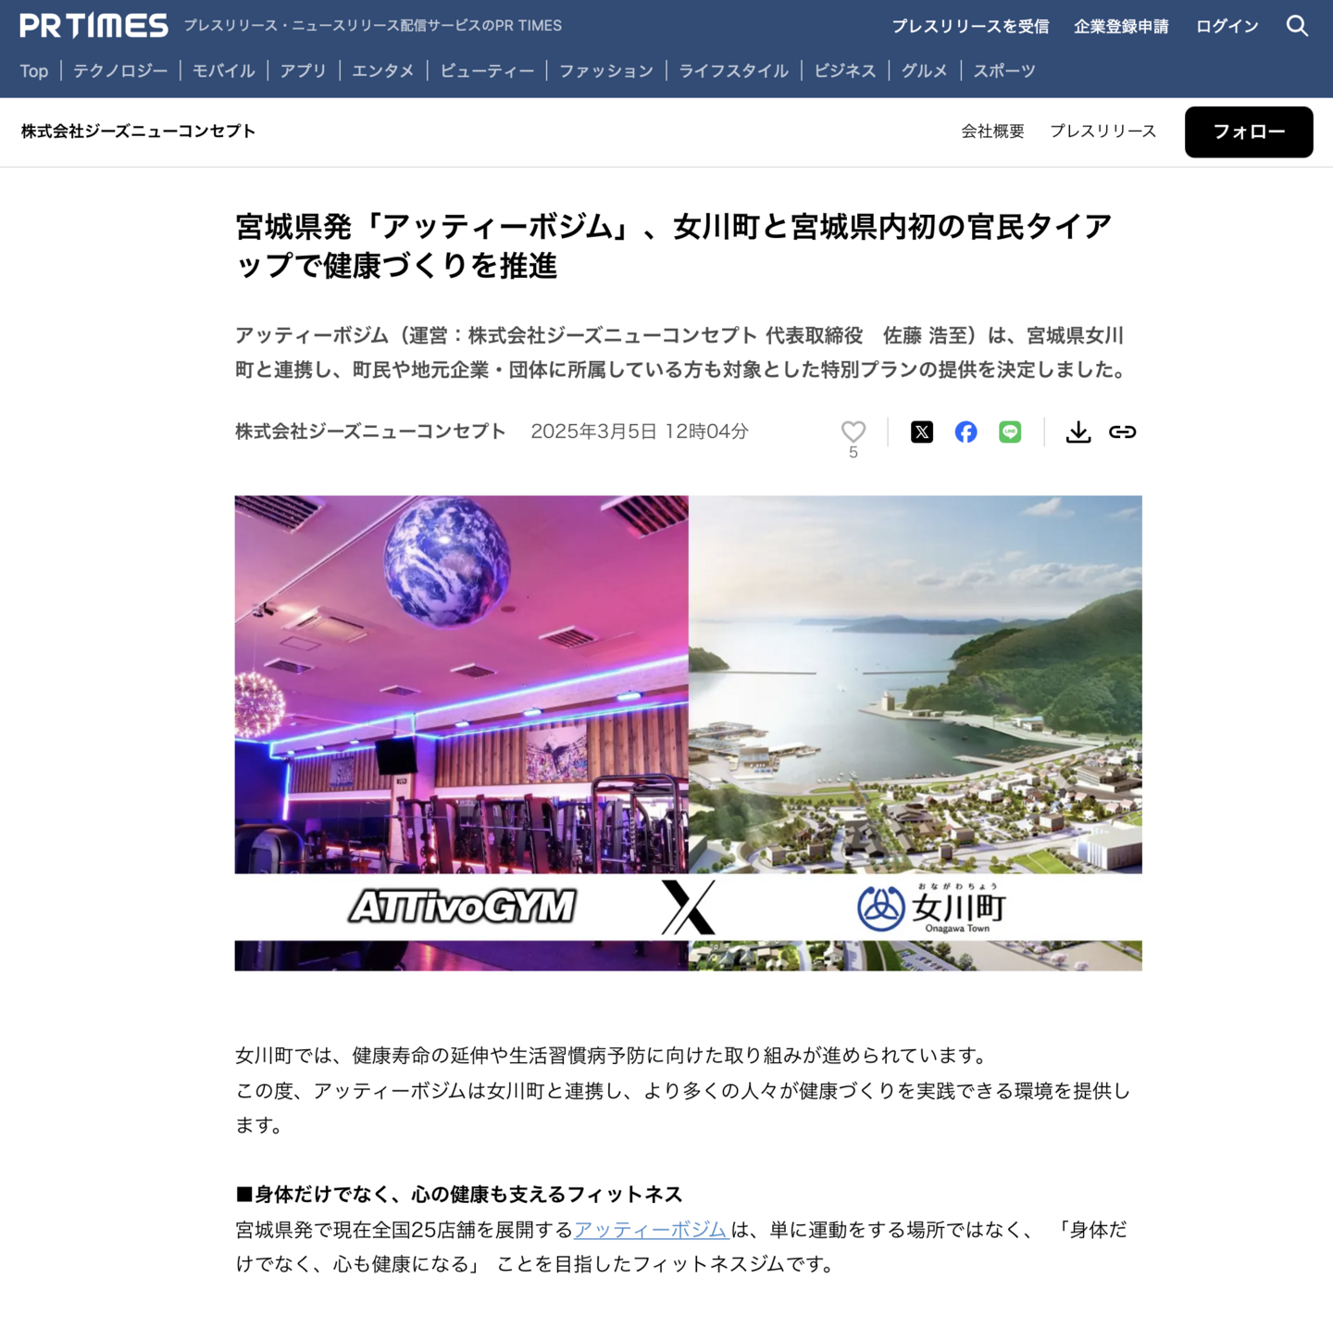
Task: Open the グルメ category
Action: click(x=924, y=70)
